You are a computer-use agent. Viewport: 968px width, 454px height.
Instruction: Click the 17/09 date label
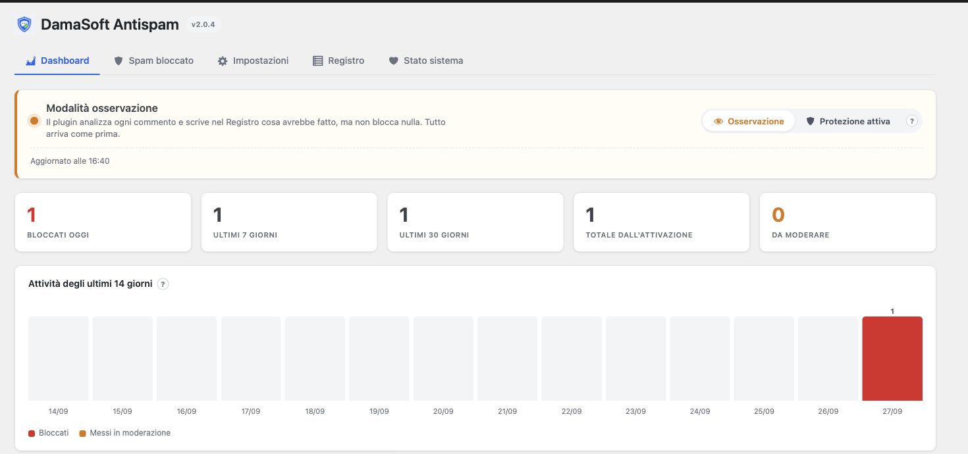(251, 411)
